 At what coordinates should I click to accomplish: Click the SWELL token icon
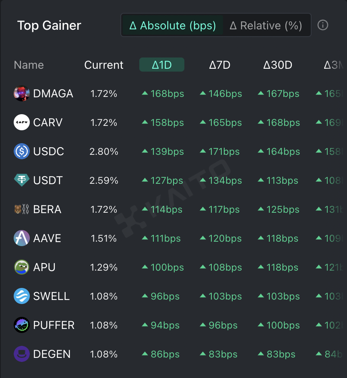point(22,296)
